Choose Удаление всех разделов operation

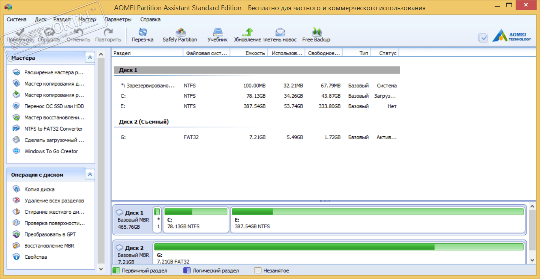pos(48,201)
